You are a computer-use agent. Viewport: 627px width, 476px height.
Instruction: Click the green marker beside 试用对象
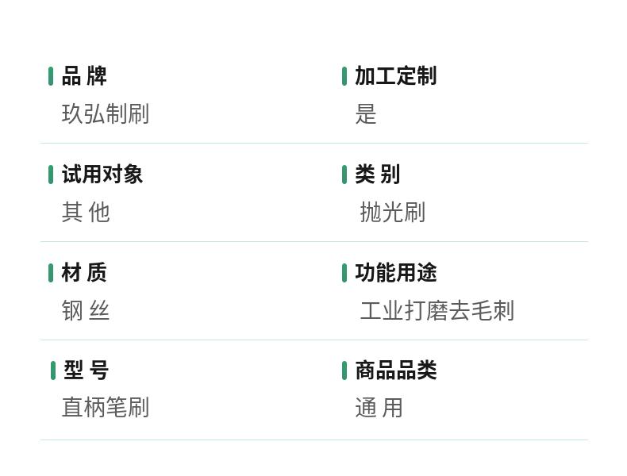point(50,175)
